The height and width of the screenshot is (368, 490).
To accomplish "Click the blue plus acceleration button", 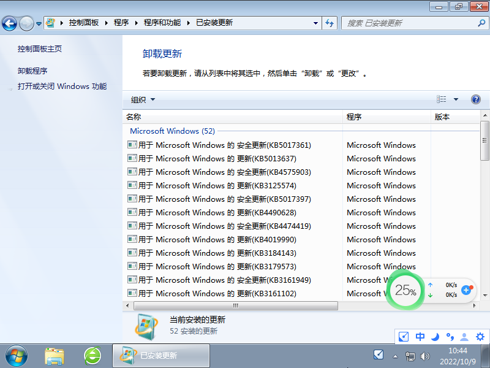I will (x=467, y=291).
